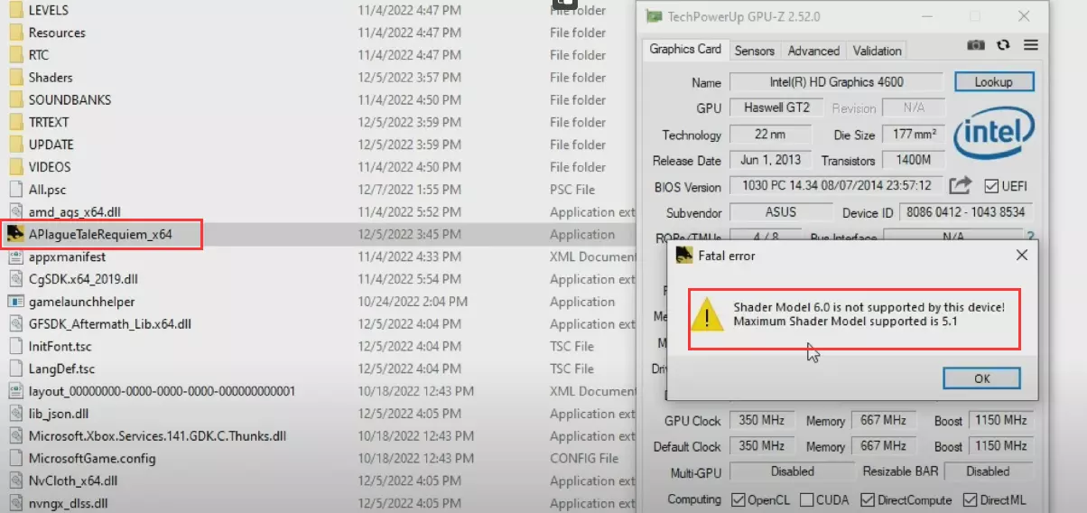Viewport: 1087px width, 513px height.
Task: Click the Boost value on the GPU Clock row
Action: coord(1001,421)
